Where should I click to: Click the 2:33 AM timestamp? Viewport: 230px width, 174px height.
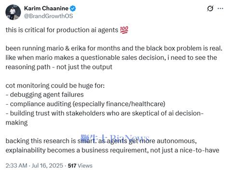tap(16, 166)
